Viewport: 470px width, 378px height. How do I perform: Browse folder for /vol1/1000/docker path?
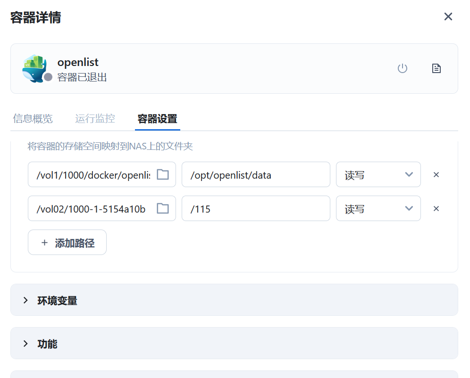(163, 174)
